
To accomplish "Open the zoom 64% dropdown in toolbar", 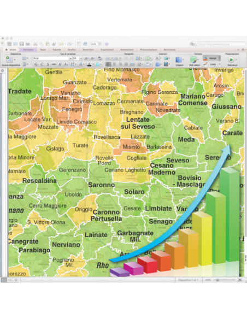I will pos(100,44).
